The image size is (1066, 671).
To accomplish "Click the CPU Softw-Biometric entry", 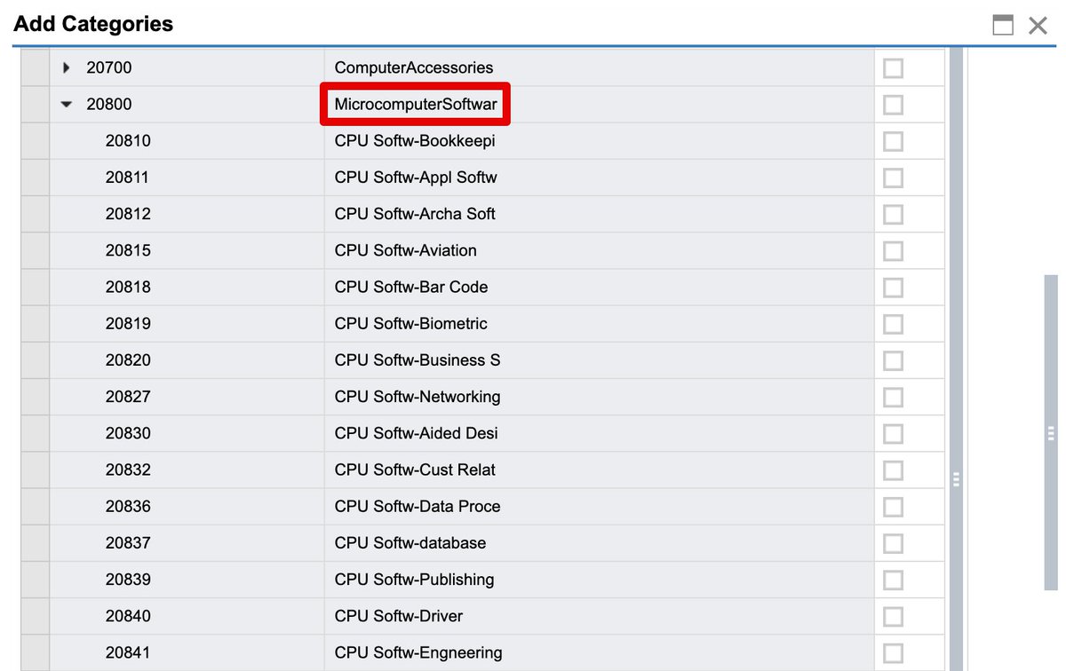I will click(x=410, y=324).
